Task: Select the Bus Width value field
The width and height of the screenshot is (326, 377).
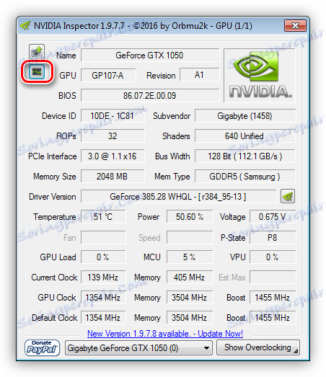Action: point(245,156)
